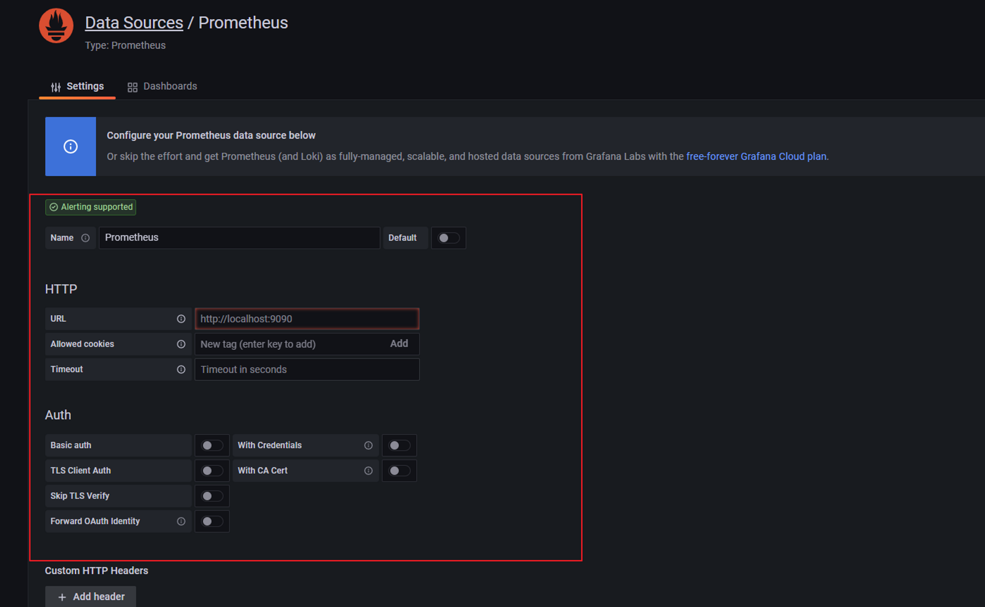
Task: Switch on With CA Cert toggle
Action: tap(399, 471)
